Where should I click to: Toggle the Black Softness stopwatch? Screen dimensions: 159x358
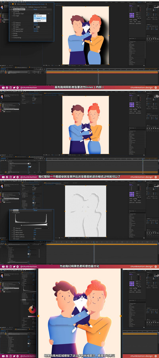pyautogui.click(x=14, y=235)
